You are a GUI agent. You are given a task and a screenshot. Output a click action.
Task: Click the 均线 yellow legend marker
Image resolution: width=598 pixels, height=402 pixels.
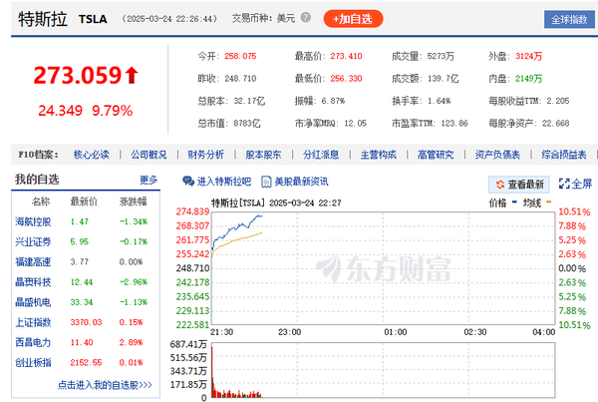[x=549, y=201]
